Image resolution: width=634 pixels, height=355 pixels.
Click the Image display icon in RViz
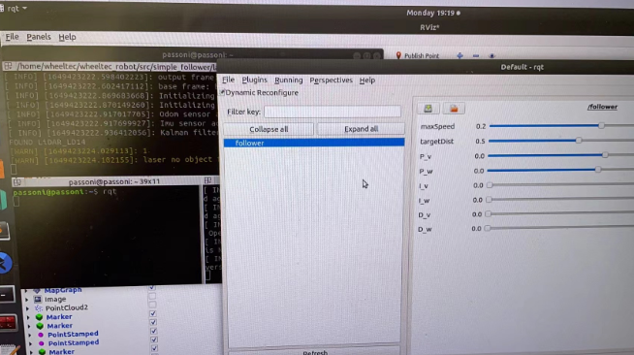pos(38,299)
